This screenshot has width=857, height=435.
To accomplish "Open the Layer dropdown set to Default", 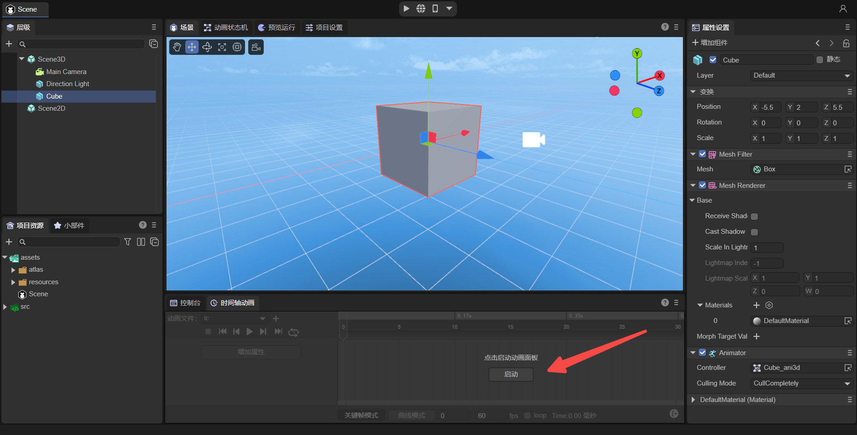I will (802, 76).
